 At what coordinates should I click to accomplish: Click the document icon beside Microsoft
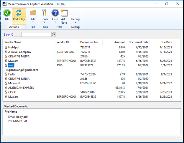click(6, 83)
